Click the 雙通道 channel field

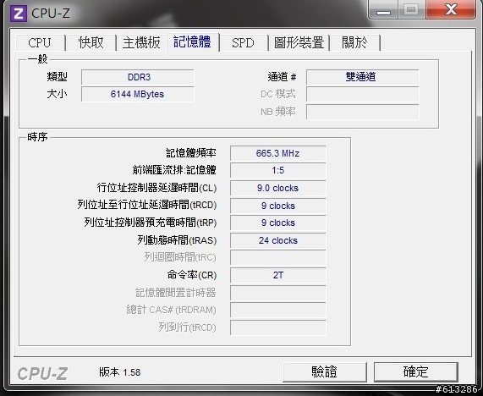pyautogui.click(x=363, y=77)
